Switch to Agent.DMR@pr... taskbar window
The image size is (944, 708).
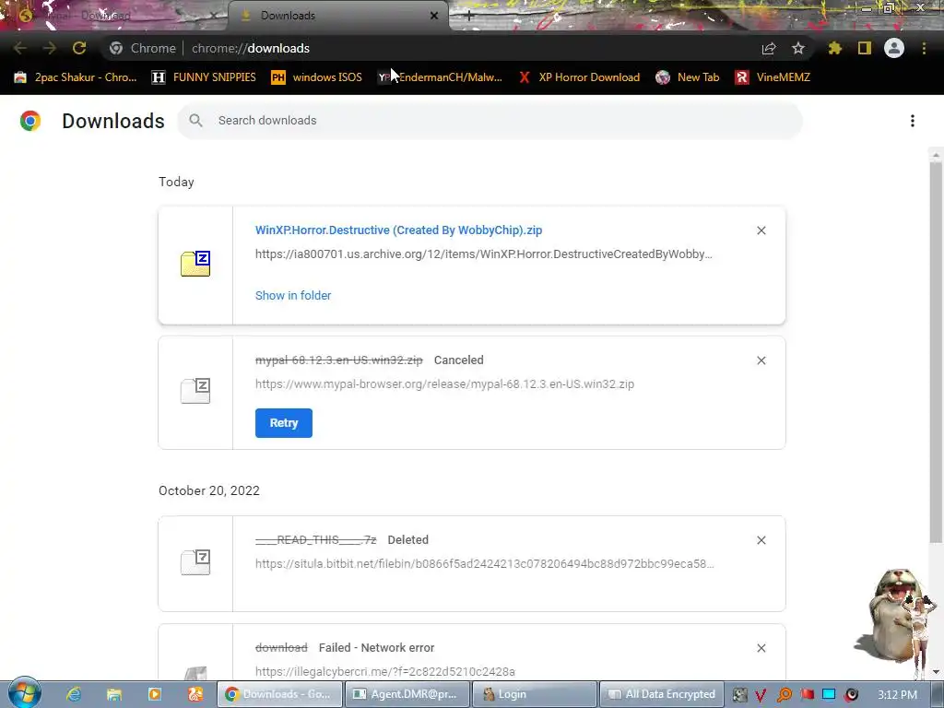point(407,694)
